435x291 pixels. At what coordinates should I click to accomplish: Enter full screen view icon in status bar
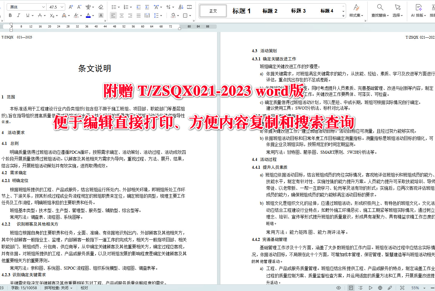point(402,288)
